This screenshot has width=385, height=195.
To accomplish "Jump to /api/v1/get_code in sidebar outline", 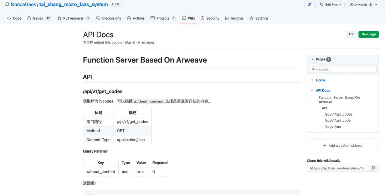I will (337, 120).
